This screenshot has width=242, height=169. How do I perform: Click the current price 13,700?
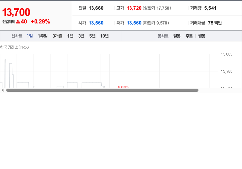16,12
